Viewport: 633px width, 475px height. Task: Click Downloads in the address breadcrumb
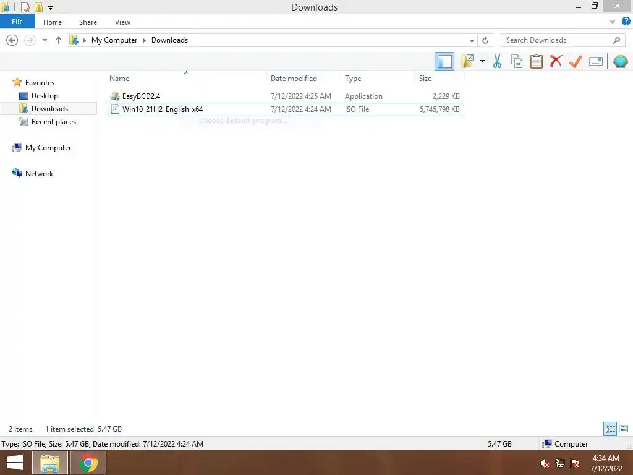point(169,40)
